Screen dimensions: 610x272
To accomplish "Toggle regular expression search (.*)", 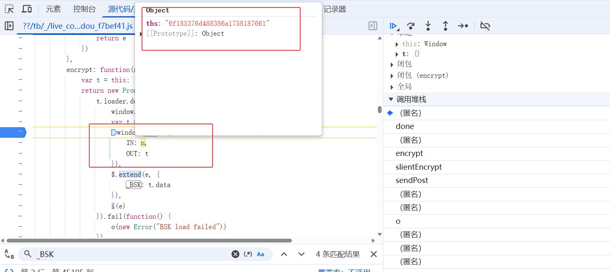I will tap(248, 254).
